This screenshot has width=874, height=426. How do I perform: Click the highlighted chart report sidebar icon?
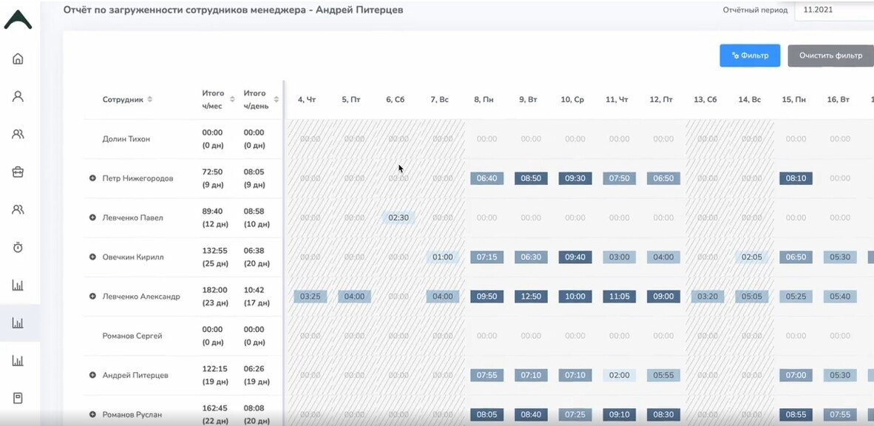18,323
